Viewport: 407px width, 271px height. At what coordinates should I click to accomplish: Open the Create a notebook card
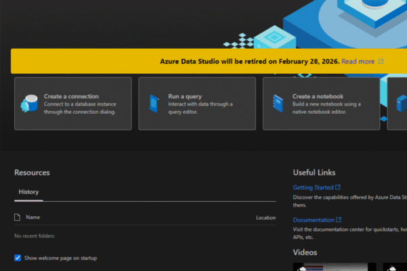tap(322, 104)
